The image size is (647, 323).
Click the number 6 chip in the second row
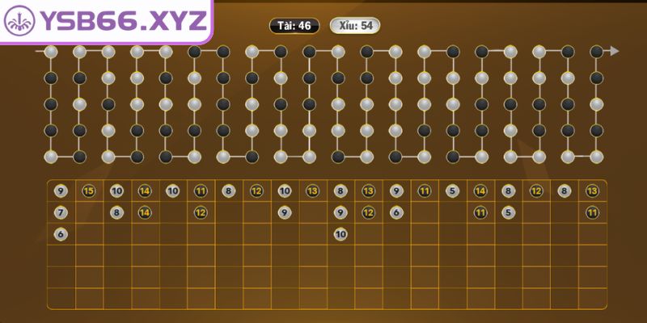[396, 212]
